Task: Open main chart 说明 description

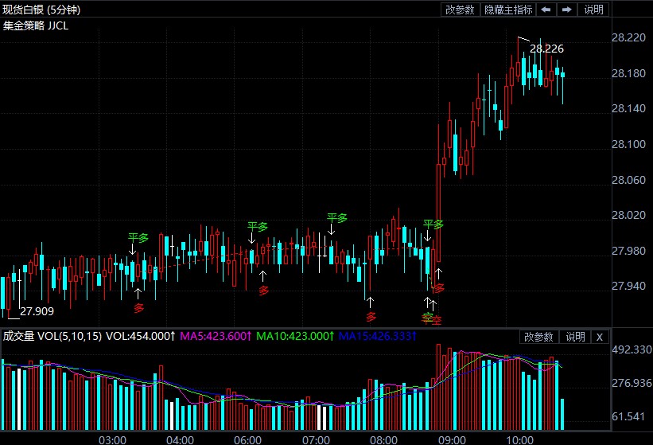Action: pos(593,10)
